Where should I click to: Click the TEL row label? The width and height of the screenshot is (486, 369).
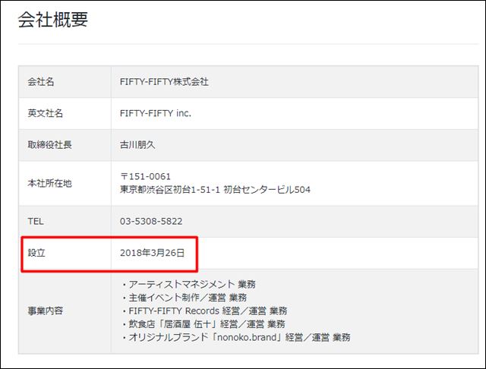coord(36,221)
